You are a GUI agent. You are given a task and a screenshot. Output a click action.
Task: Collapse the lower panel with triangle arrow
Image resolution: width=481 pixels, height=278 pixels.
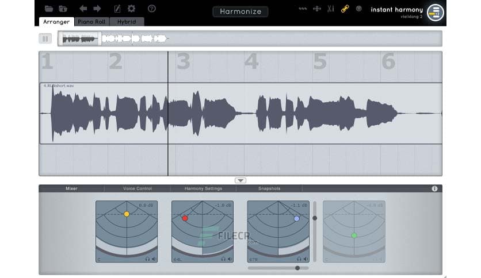click(x=240, y=180)
